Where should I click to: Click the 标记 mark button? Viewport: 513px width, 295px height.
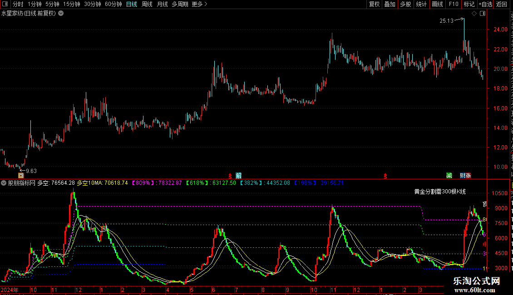469,4
